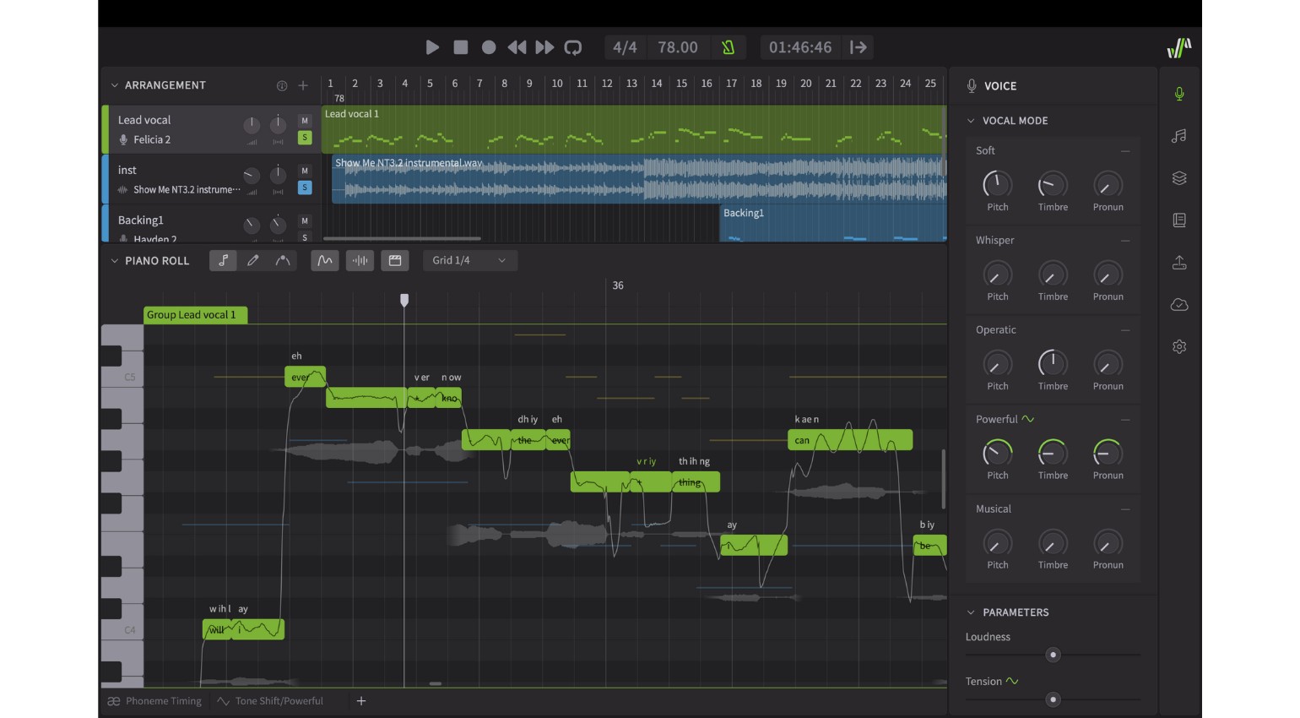This screenshot has height=718, width=1300.
Task: Open the cloud sync panel
Action: point(1179,305)
